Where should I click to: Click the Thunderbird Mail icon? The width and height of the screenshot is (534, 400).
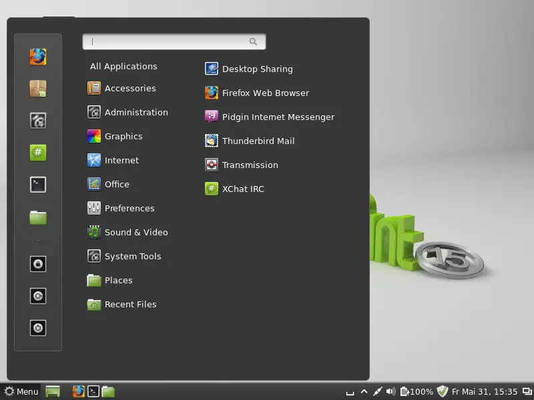pyautogui.click(x=211, y=141)
